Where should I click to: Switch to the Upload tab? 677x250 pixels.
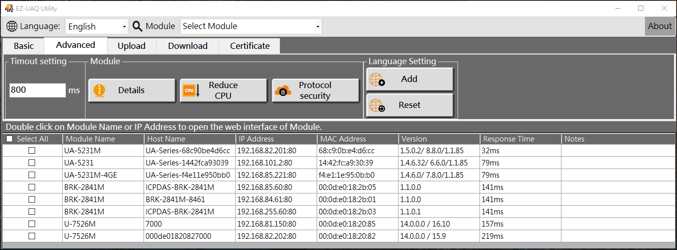tap(131, 46)
